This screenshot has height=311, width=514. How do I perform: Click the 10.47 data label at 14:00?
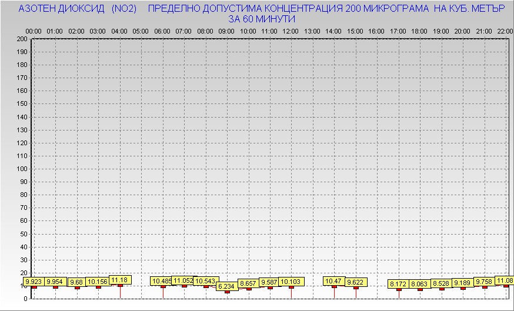[x=333, y=282]
